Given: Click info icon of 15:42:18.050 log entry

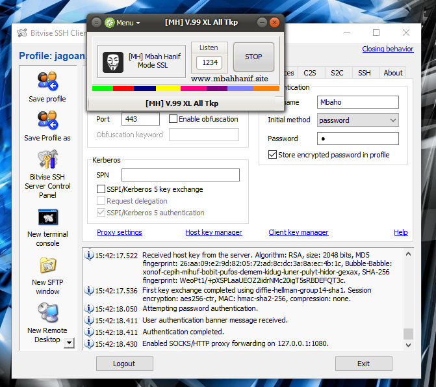Looking at the screenshot, I should pos(89,308).
